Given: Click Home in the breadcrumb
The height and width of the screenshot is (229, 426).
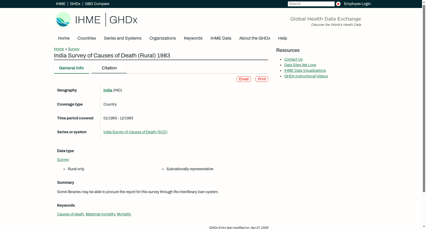Looking at the screenshot, I should pos(59,49).
